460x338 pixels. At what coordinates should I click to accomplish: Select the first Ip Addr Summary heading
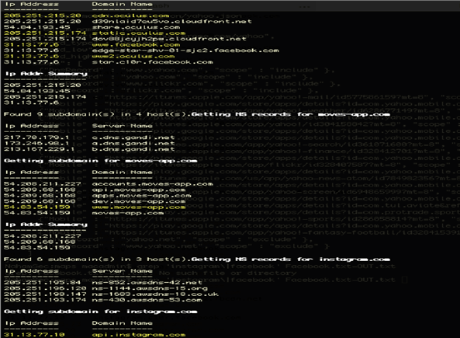47,74
